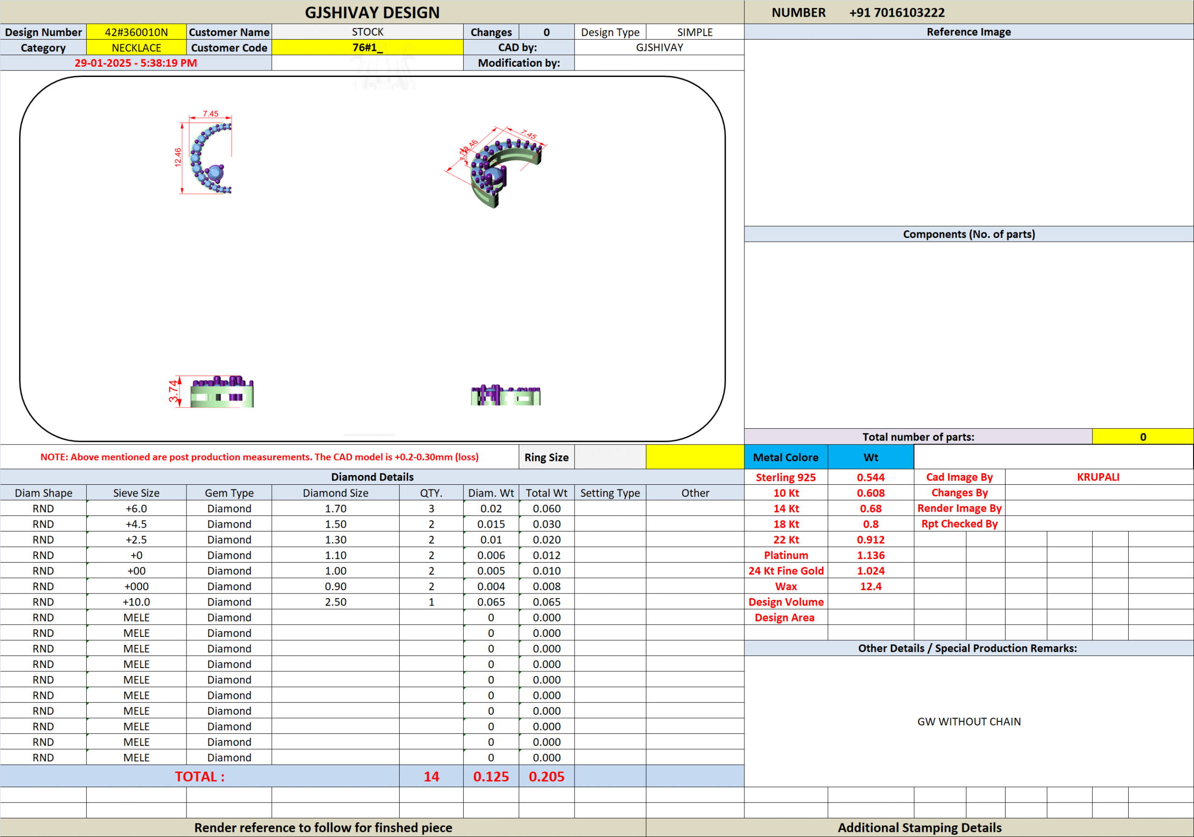This screenshot has height=837, width=1194.
Task: Click the SIMPLE design type cell
Action: pyautogui.click(x=695, y=32)
